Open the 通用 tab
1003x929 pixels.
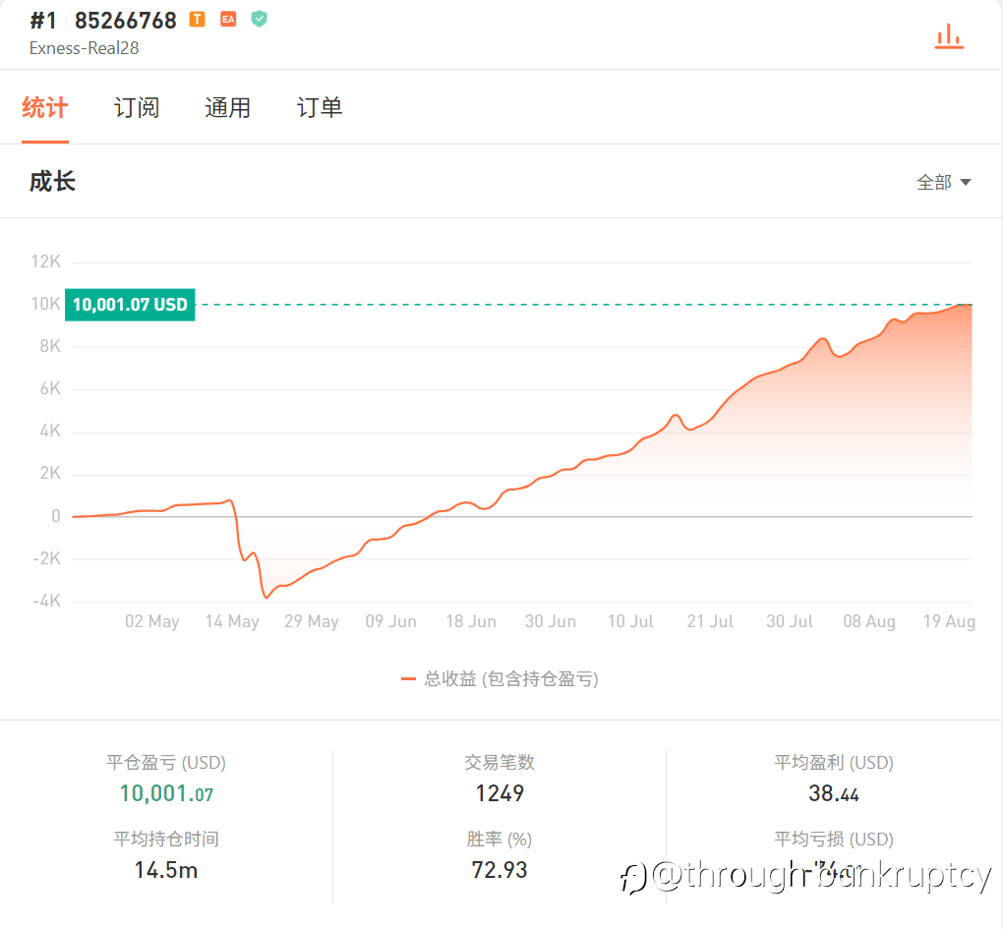[228, 107]
